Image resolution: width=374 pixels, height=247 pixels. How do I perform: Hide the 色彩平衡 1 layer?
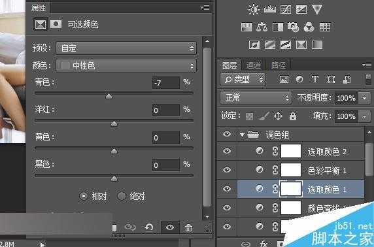click(227, 170)
